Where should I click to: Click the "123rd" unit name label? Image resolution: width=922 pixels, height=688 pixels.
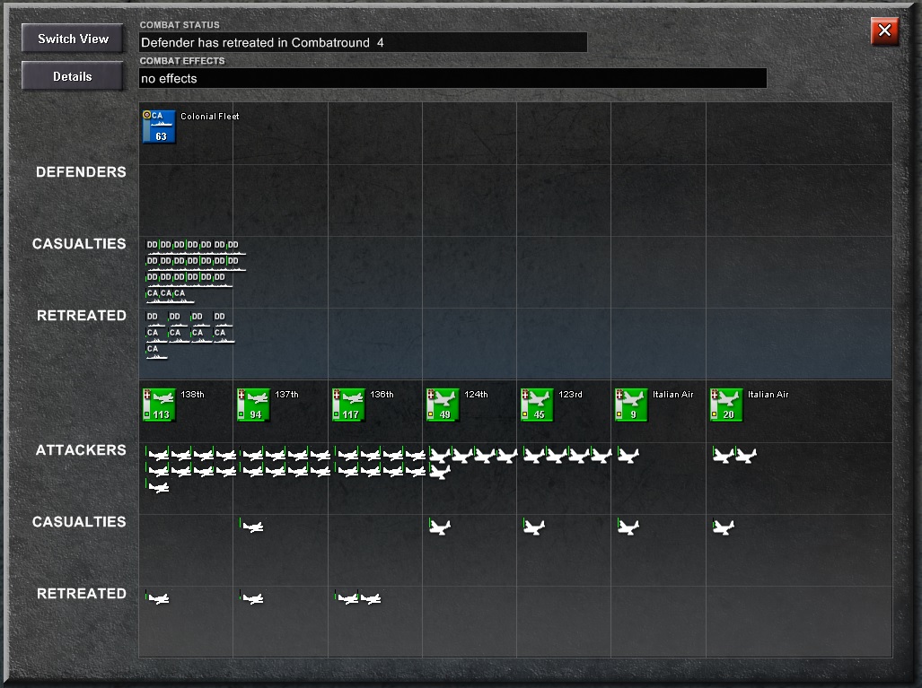[570, 395]
